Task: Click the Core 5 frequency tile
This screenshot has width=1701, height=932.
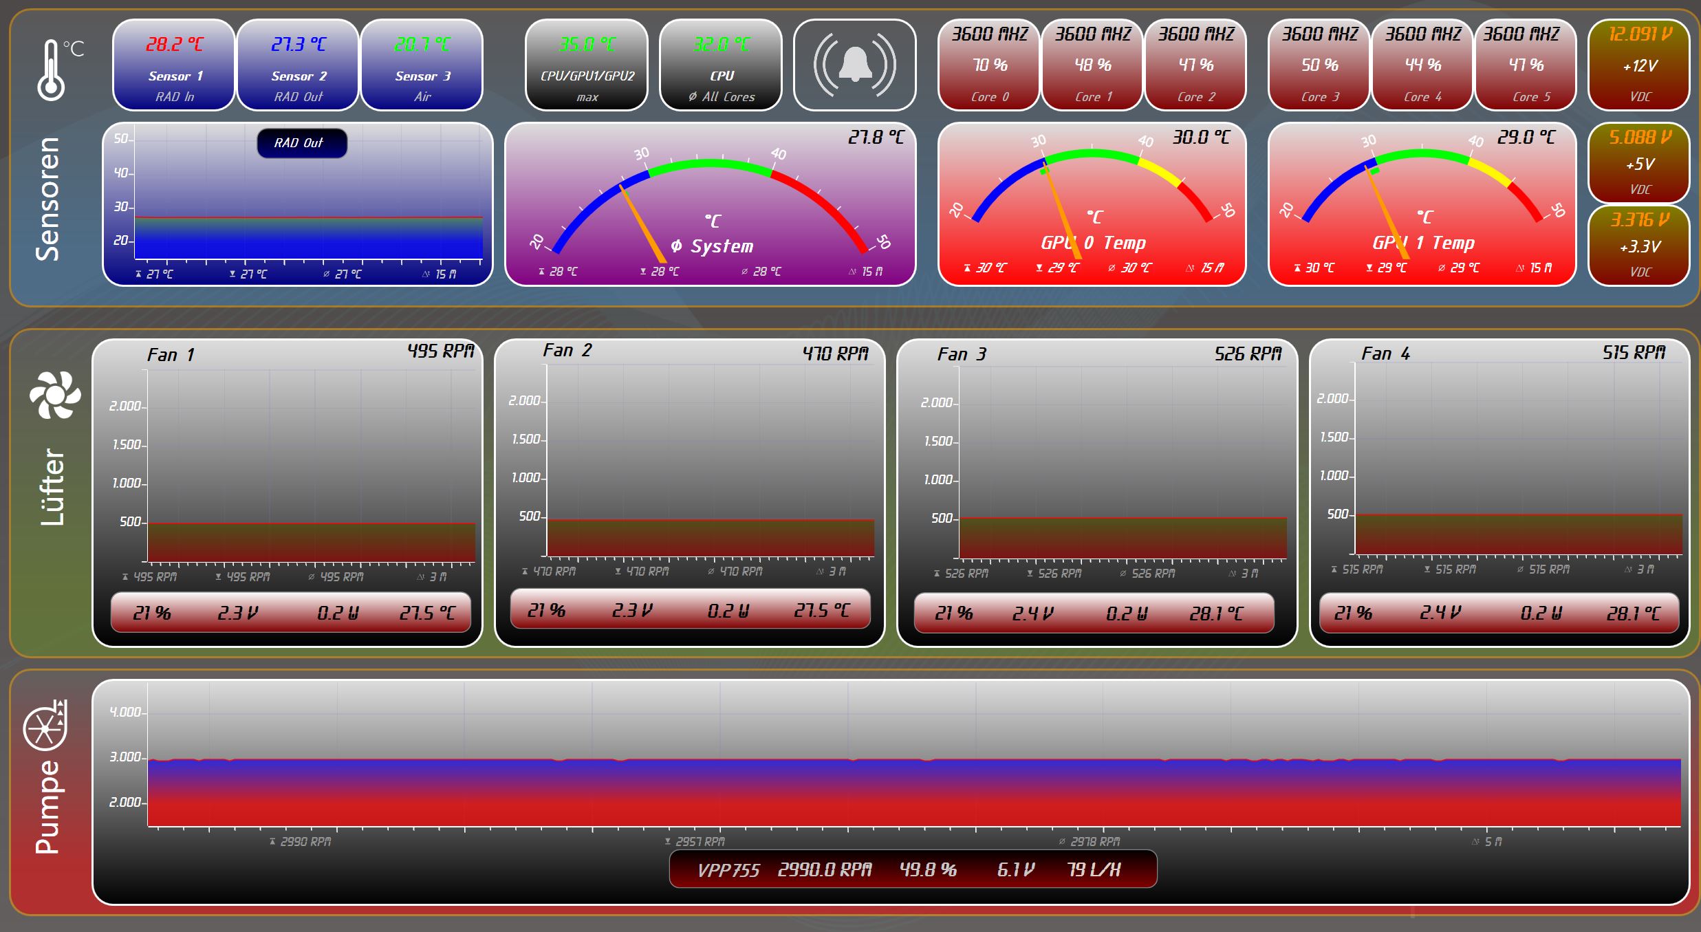Action: [1524, 65]
